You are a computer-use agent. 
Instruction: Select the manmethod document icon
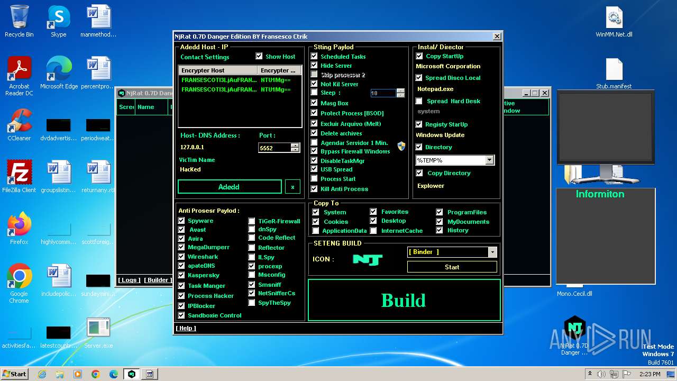coord(98,21)
